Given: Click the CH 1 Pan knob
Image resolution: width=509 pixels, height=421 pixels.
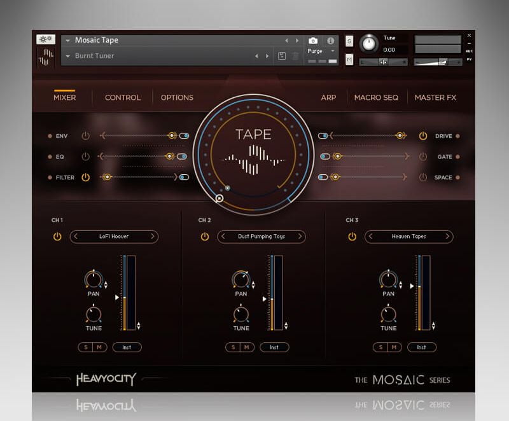Looking at the screenshot, I should click(94, 279).
